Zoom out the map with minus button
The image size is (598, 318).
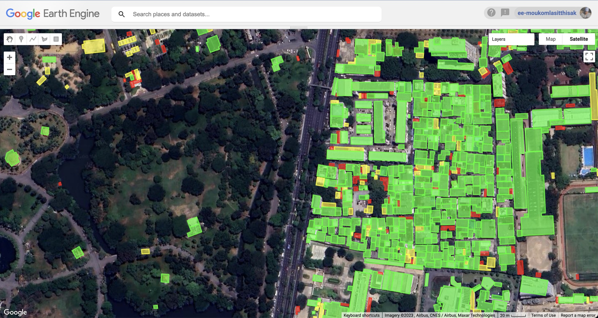click(x=9, y=69)
